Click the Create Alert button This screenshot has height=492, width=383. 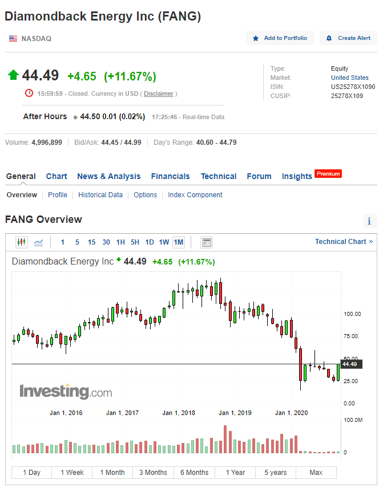[348, 38]
